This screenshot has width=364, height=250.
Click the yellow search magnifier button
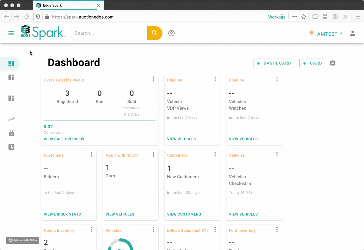click(155, 33)
